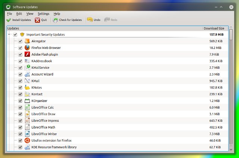Click the KNotes yellow note icon
The image size is (239, 158).
(x=27, y=87)
